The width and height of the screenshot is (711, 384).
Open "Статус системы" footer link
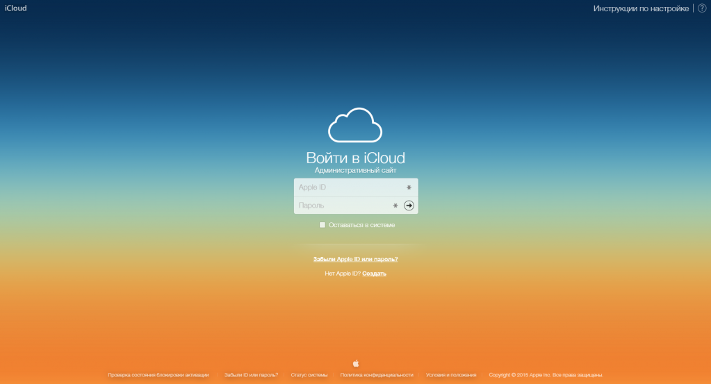tap(309, 375)
